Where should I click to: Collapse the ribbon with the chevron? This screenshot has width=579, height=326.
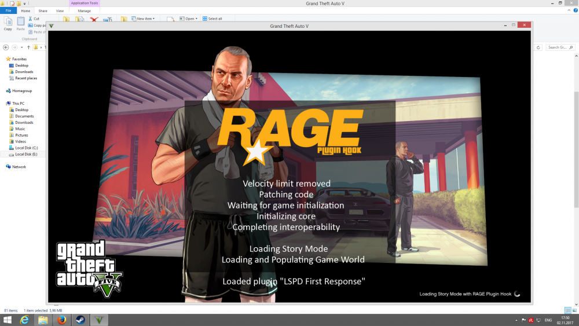point(569,10)
